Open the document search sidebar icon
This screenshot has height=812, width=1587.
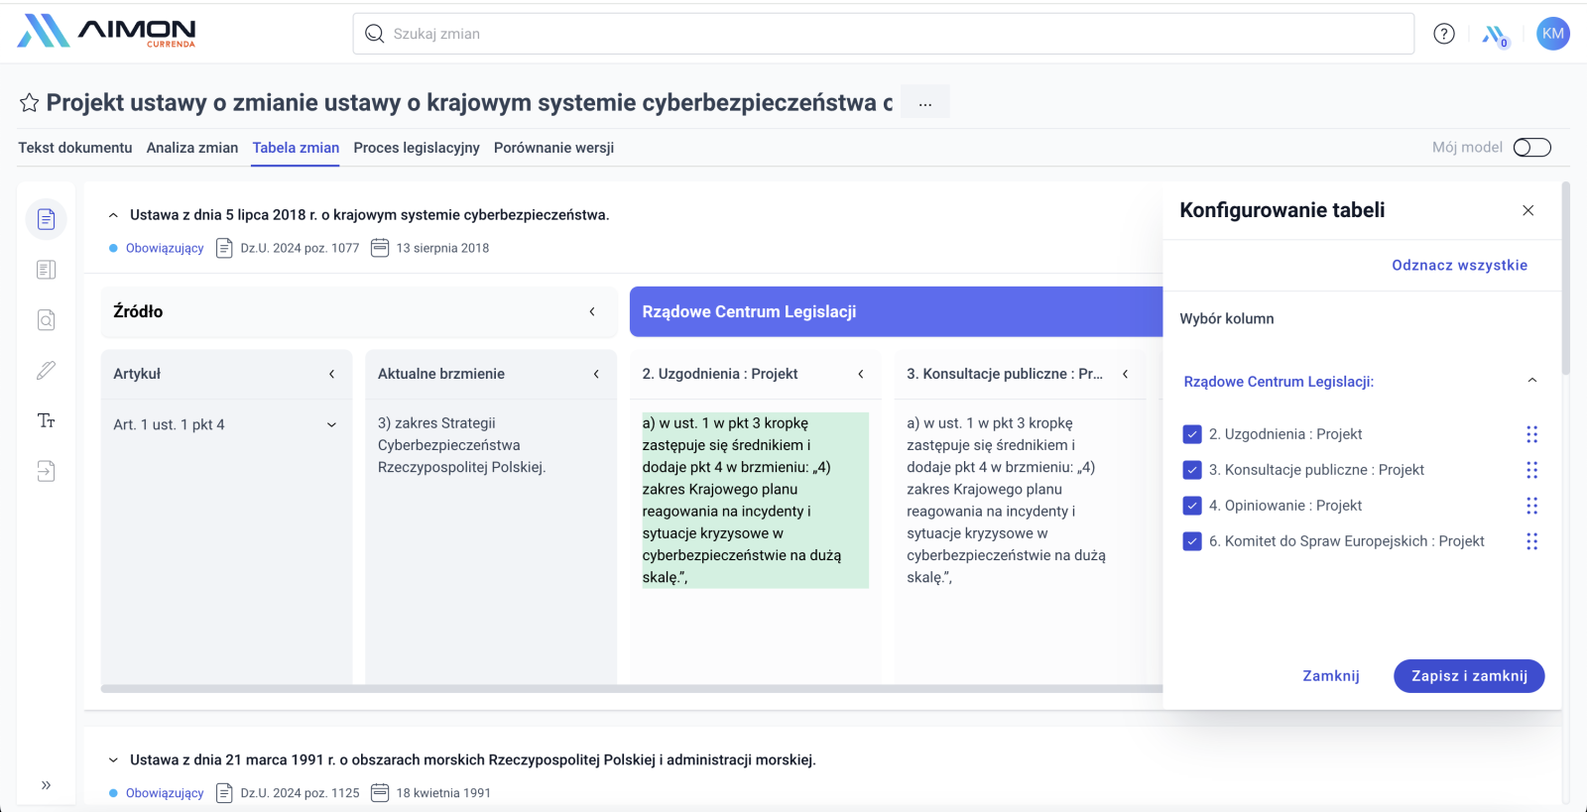[46, 320]
